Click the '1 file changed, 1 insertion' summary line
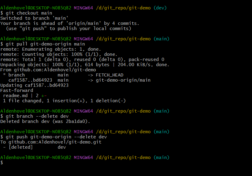This screenshot has height=176, width=252. point(64,101)
